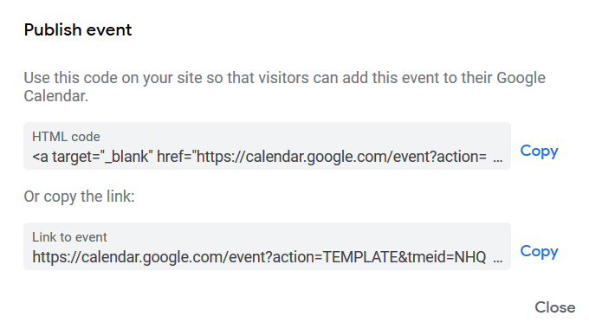The width and height of the screenshot is (589, 329).
Task: Select the Link to event field
Action: 267,247
